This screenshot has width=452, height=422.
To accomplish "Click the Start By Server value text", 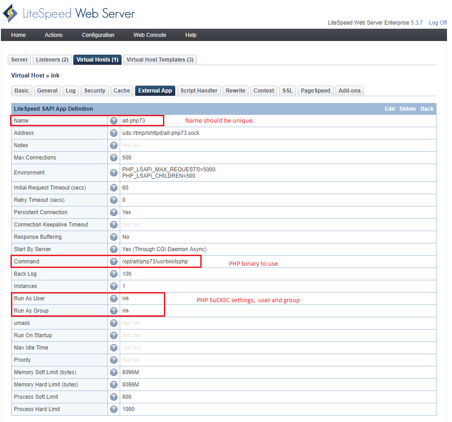I will click(x=164, y=249).
